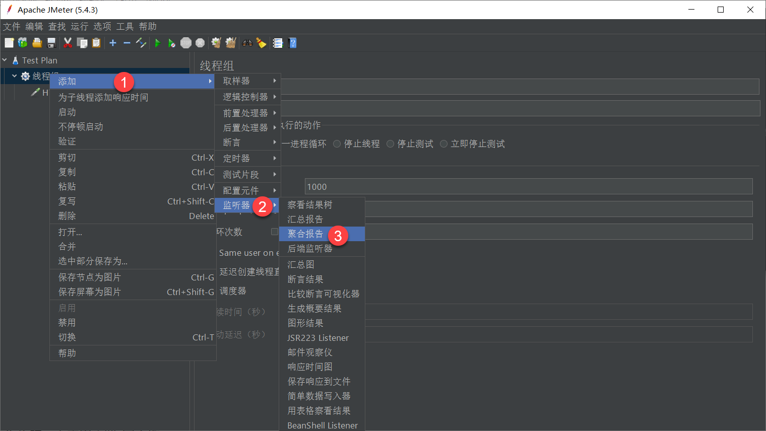Image resolution: width=766 pixels, height=431 pixels.
Task: Expand the 后置处理器 submenu
Action: coord(247,128)
